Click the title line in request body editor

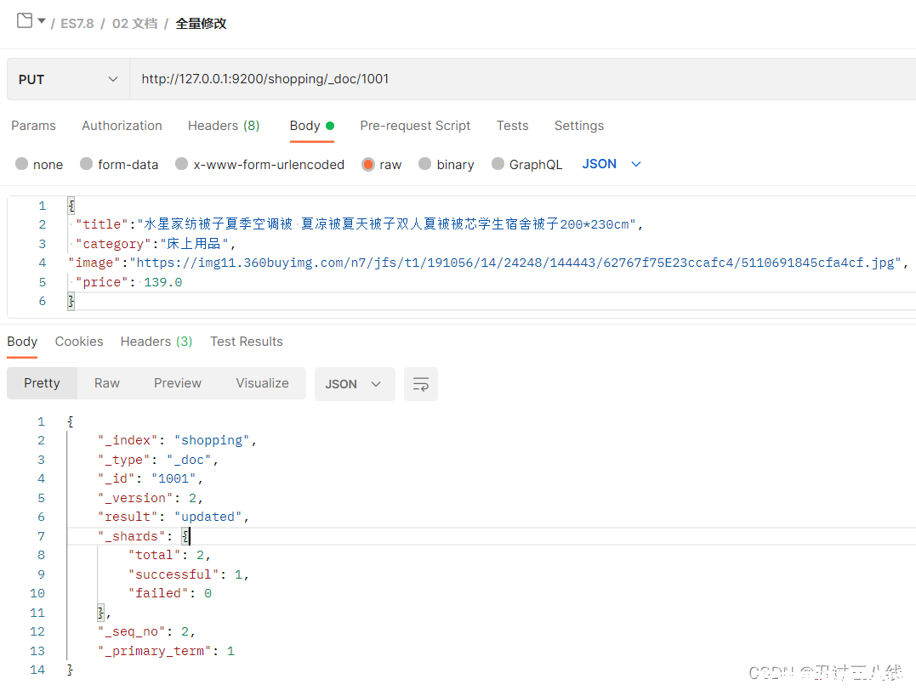pyautogui.click(x=359, y=224)
